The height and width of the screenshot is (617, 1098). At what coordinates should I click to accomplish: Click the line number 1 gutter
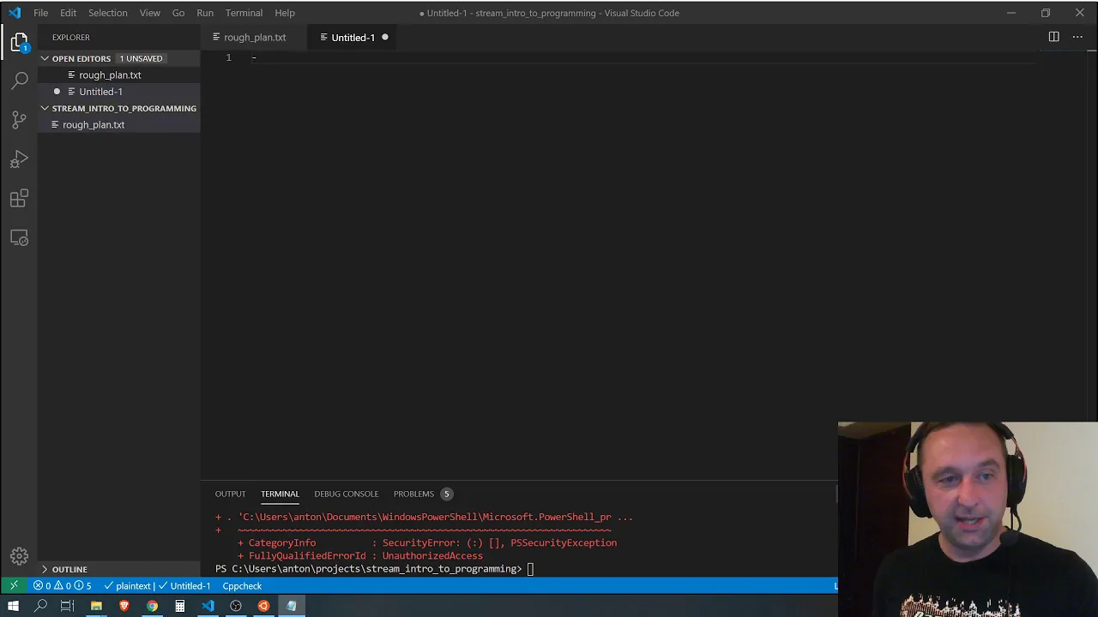click(x=228, y=57)
